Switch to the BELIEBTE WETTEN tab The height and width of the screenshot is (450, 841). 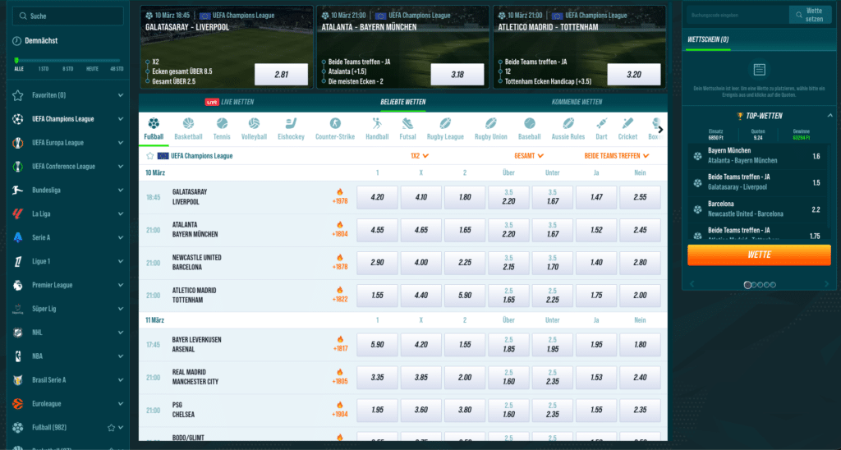403,102
